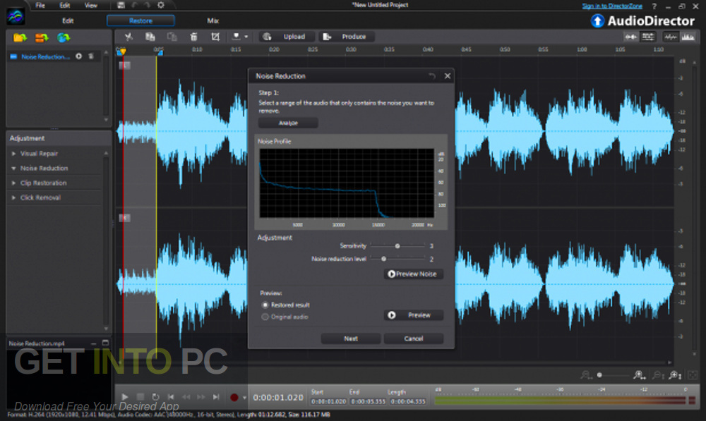Click the Redo arrow in title bar

click(x=147, y=6)
